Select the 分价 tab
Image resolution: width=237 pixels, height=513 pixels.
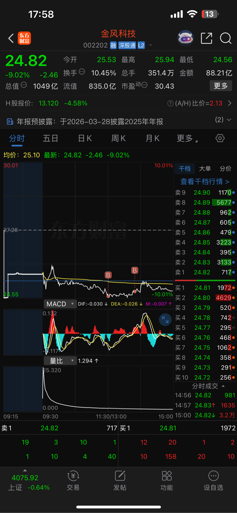coord(226,169)
